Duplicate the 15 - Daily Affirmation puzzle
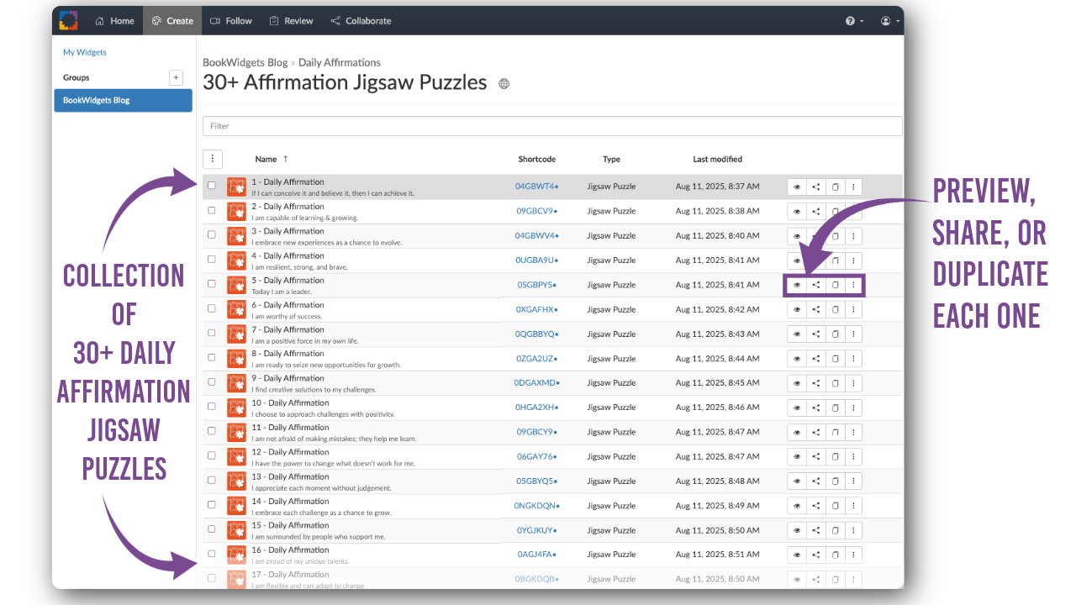 [835, 531]
